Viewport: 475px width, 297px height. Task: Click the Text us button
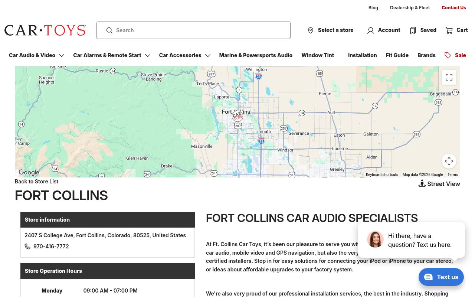441,277
